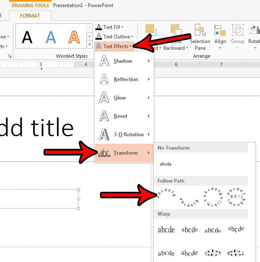260x262 pixels.
Task: Click the Send Backward icon
Action: [x=176, y=30]
